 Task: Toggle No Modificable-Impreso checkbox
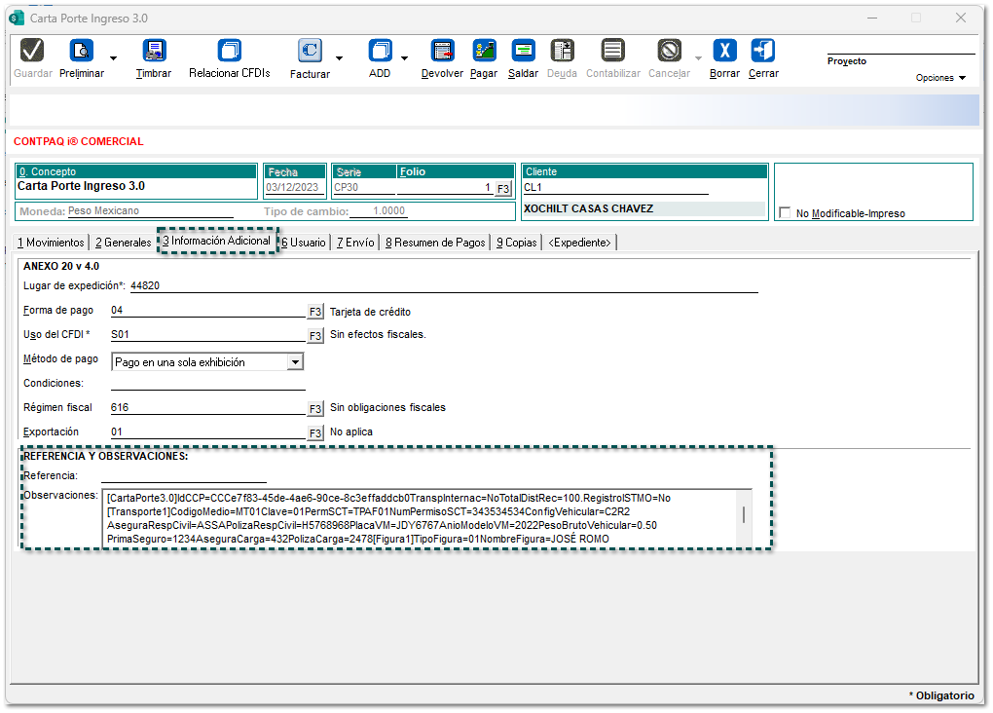[x=785, y=213]
